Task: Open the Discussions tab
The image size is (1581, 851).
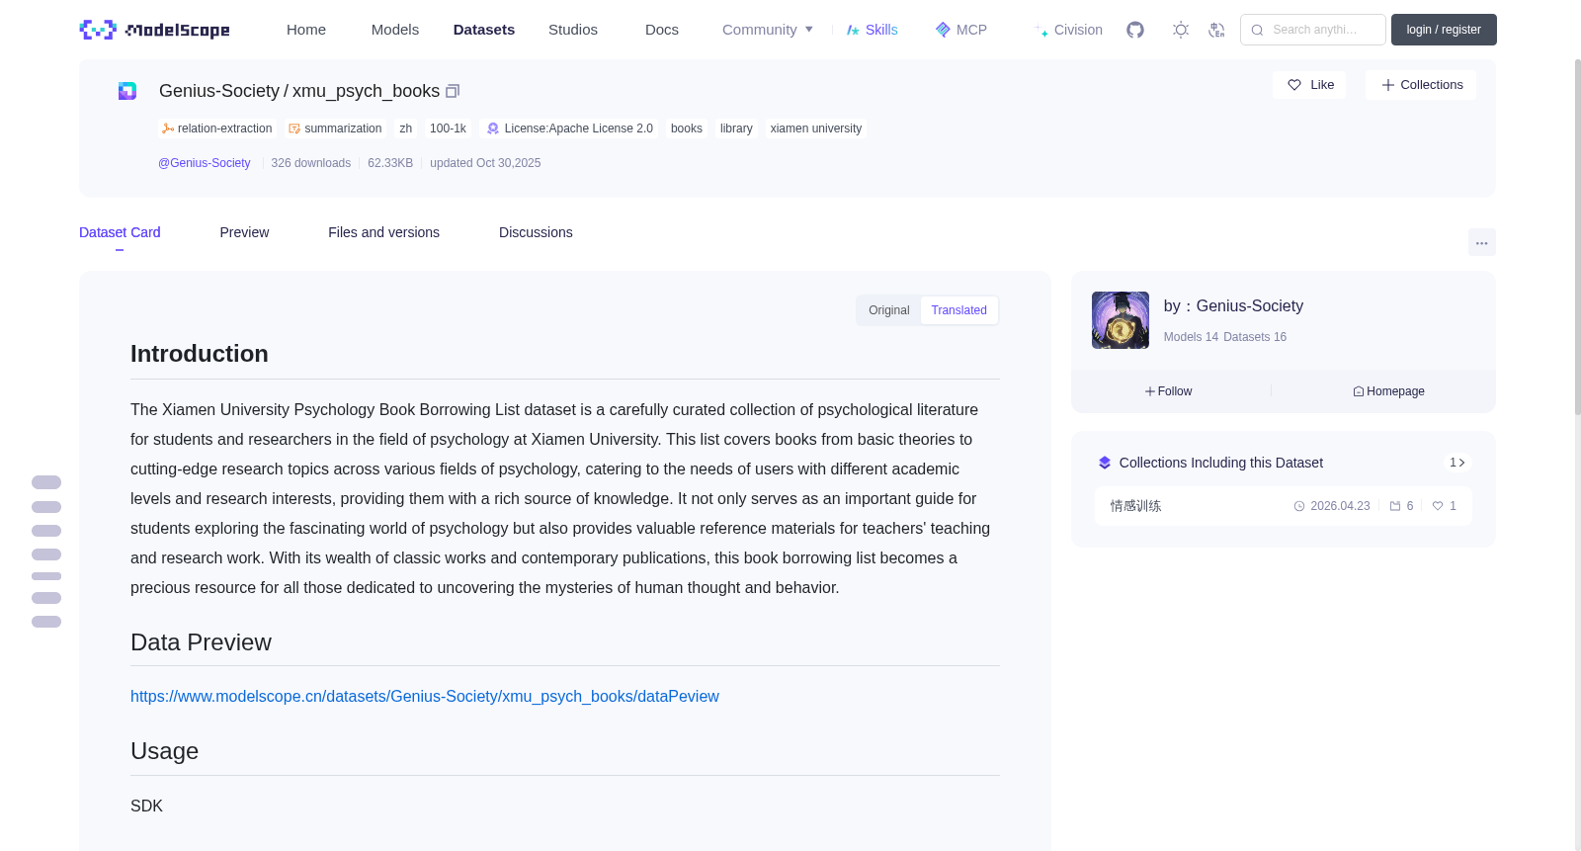Action: (x=536, y=232)
